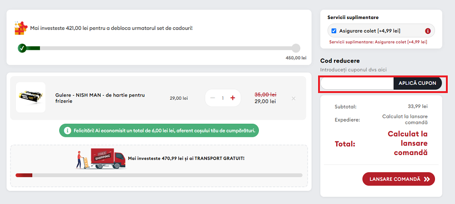Image resolution: width=455 pixels, height=204 pixels.
Task: Click the coupon code input field
Action: pyautogui.click(x=357, y=83)
